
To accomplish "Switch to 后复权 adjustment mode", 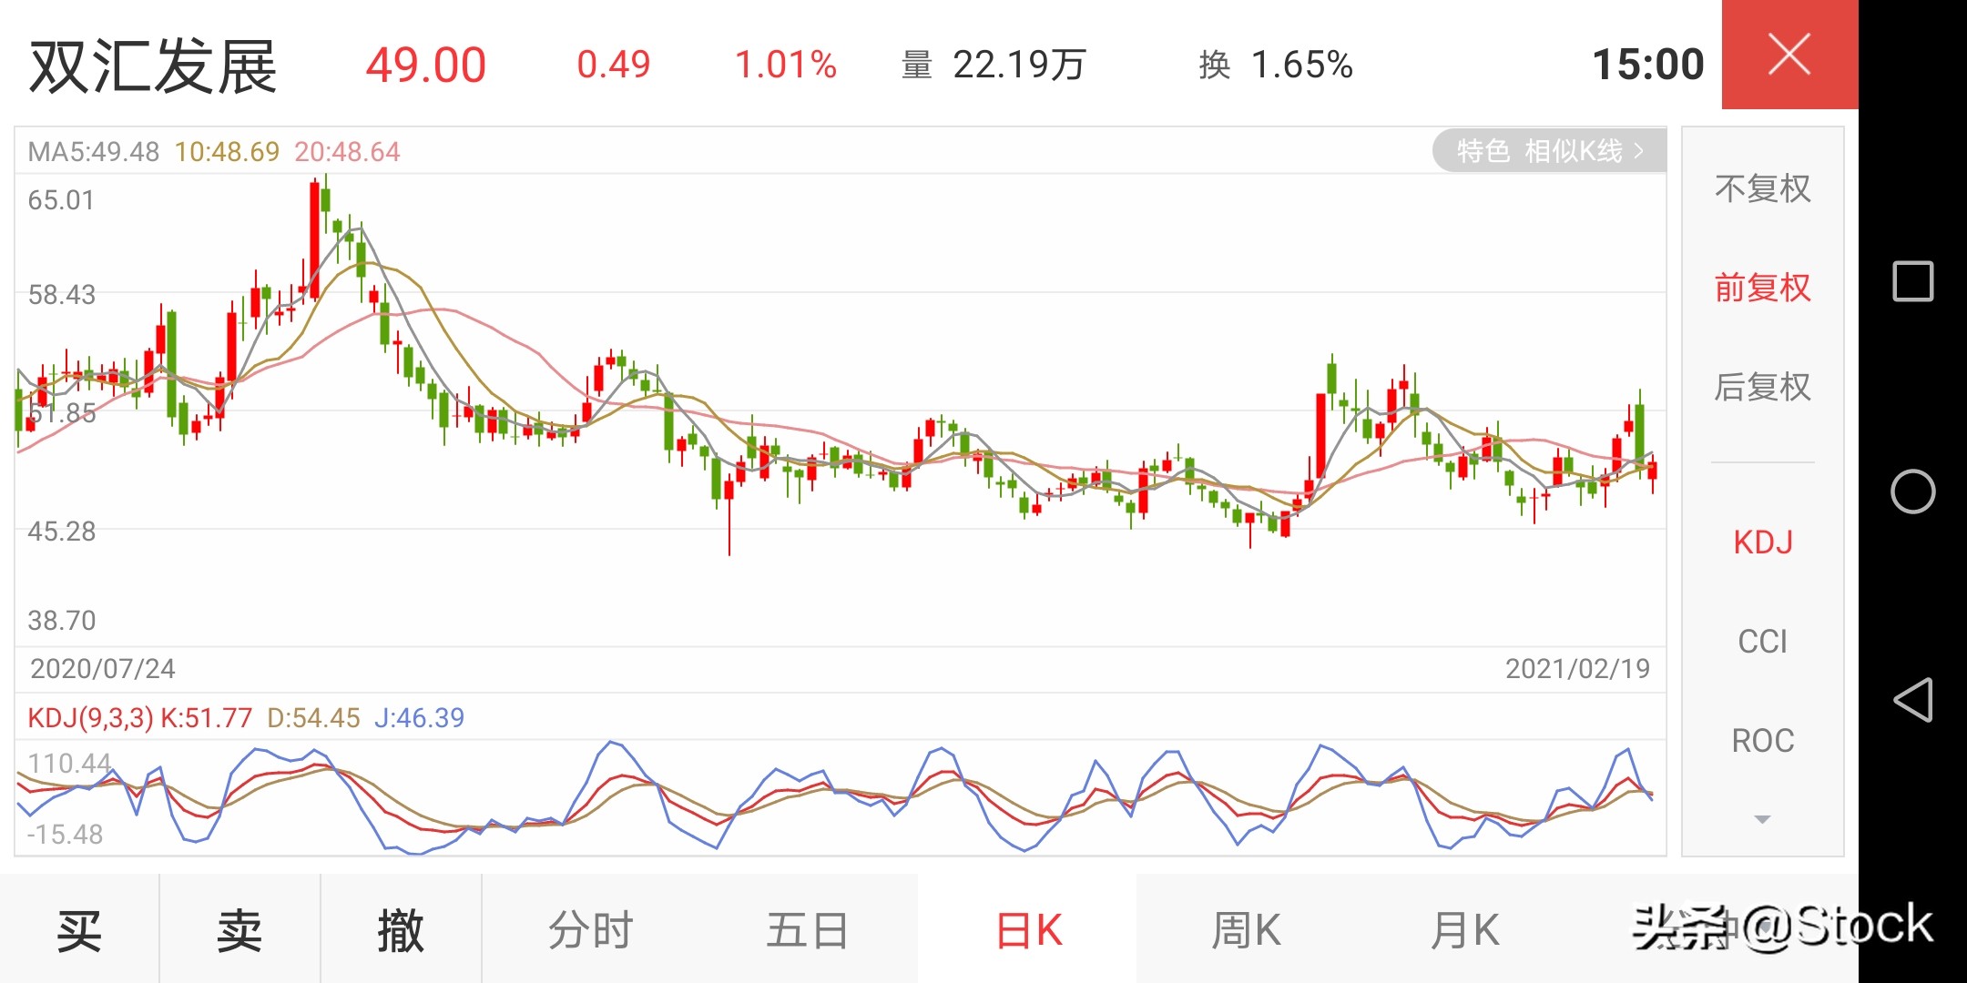I will click(x=1761, y=387).
